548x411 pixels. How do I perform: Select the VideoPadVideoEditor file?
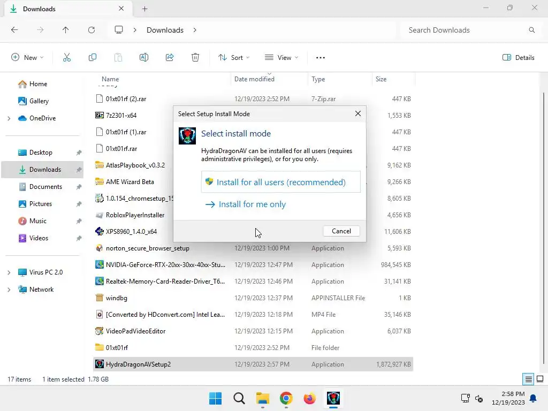[x=253, y=331]
